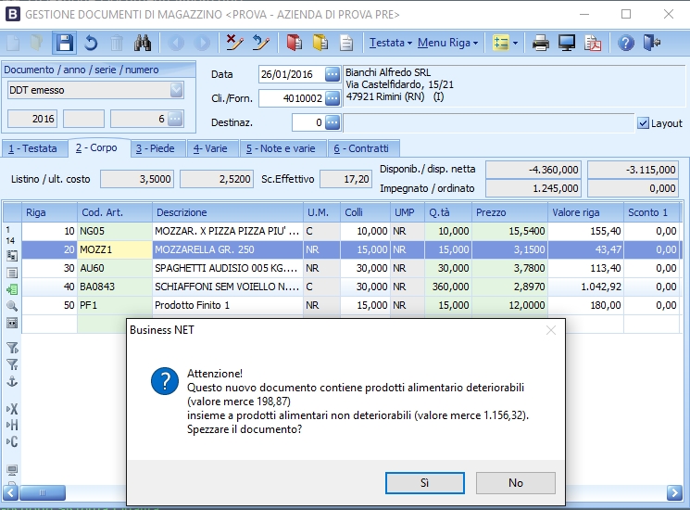Click the magnifier icon in grid sidebar

pyautogui.click(x=12, y=305)
